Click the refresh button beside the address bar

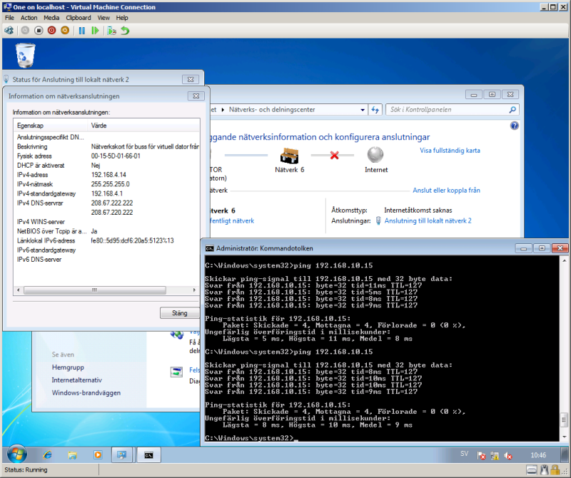(375, 110)
